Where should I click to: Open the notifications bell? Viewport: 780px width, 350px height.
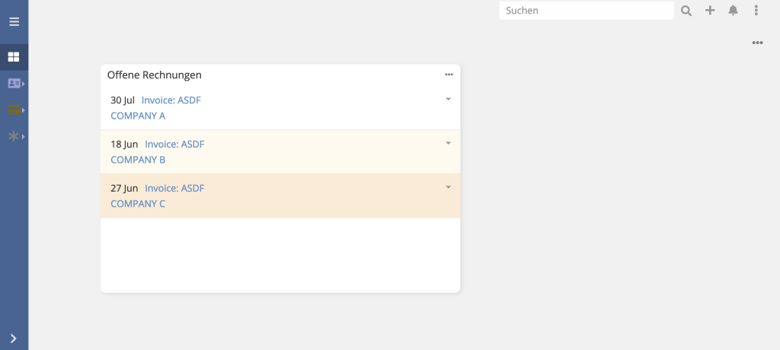[733, 10]
